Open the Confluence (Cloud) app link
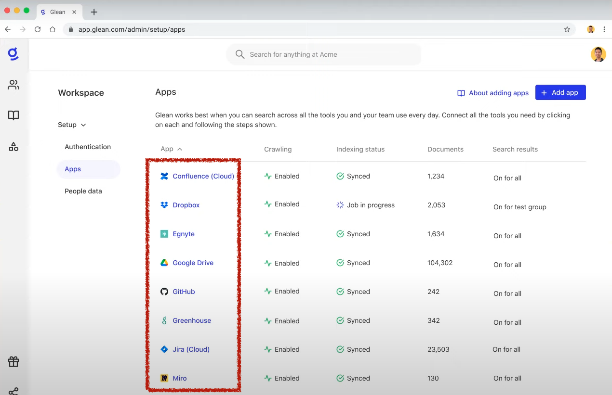The image size is (612, 395). pyautogui.click(x=203, y=176)
